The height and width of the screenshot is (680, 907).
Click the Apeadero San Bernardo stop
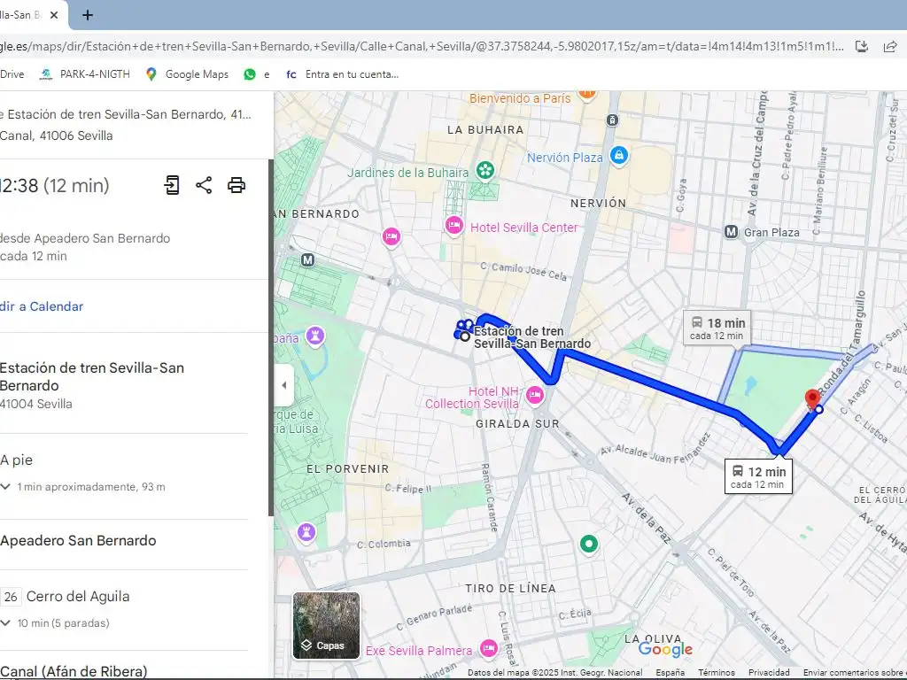(x=78, y=541)
